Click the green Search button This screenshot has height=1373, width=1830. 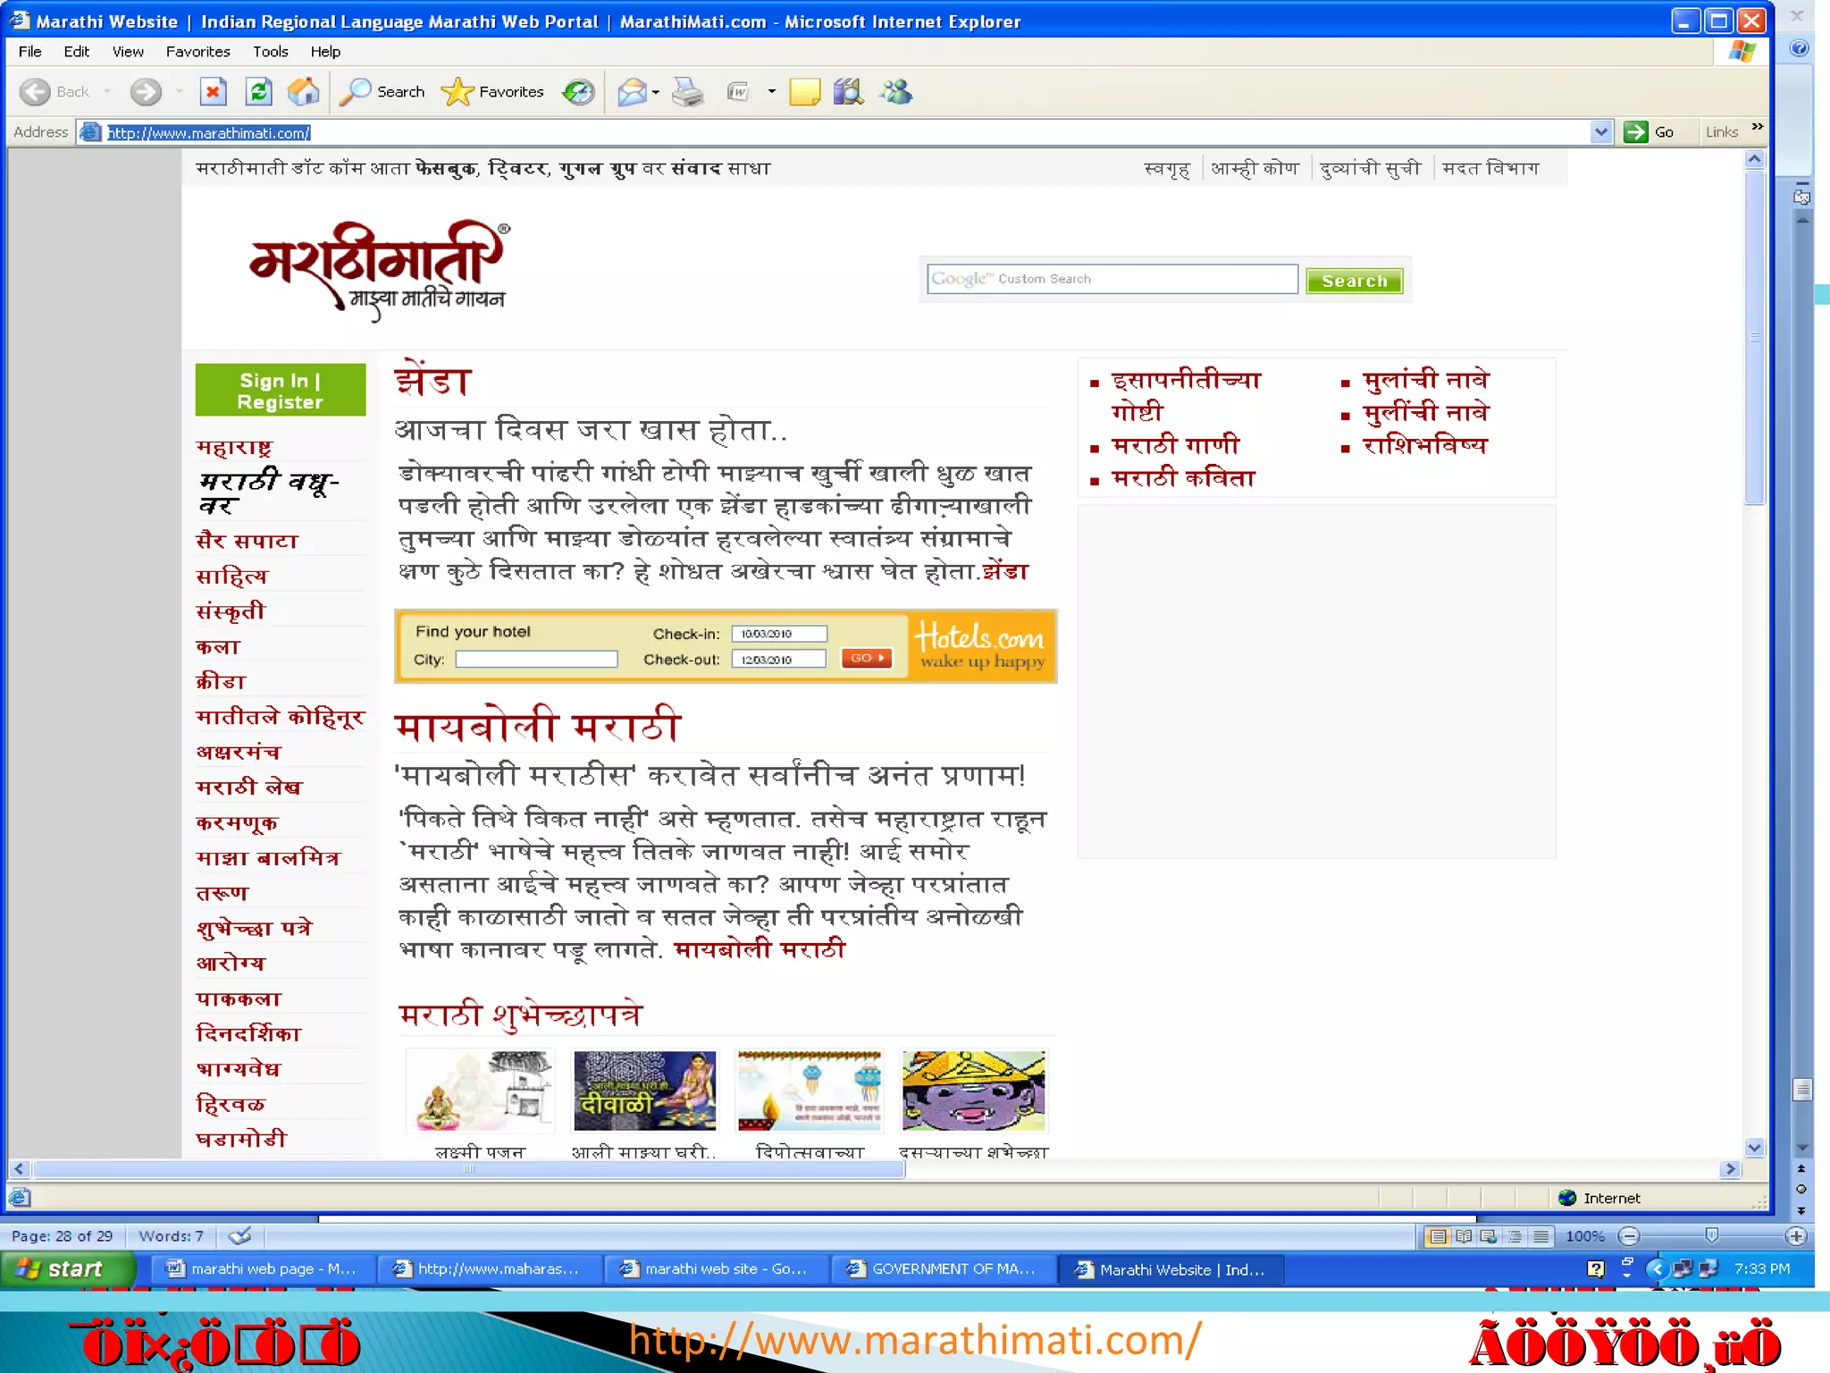point(1354,281)
